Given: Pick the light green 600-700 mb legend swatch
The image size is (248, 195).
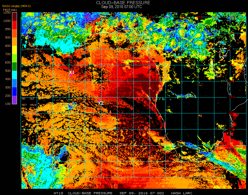Looking at the screenshot, I should point(15,58).
